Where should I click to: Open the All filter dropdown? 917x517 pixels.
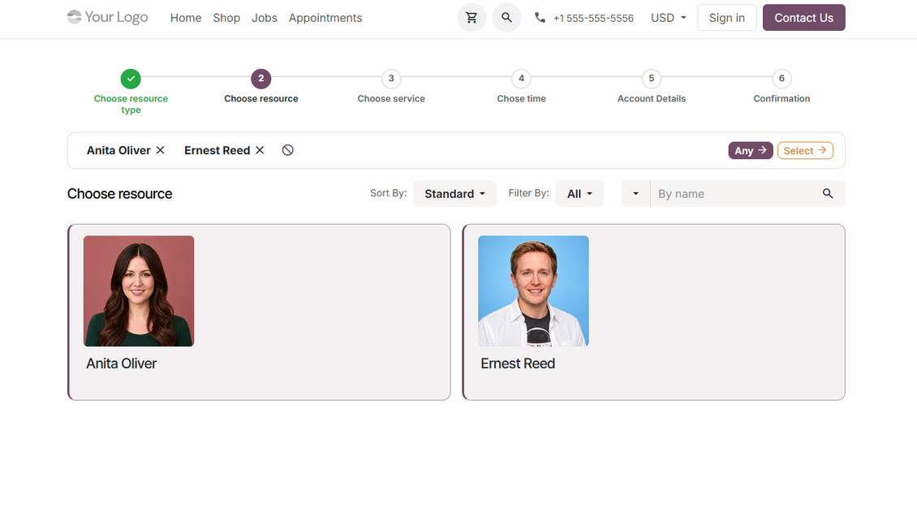pyautogui.click(x=579, y=194)
